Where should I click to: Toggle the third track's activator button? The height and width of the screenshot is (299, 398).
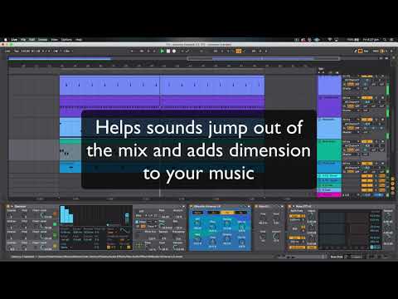tap(366, 120)
